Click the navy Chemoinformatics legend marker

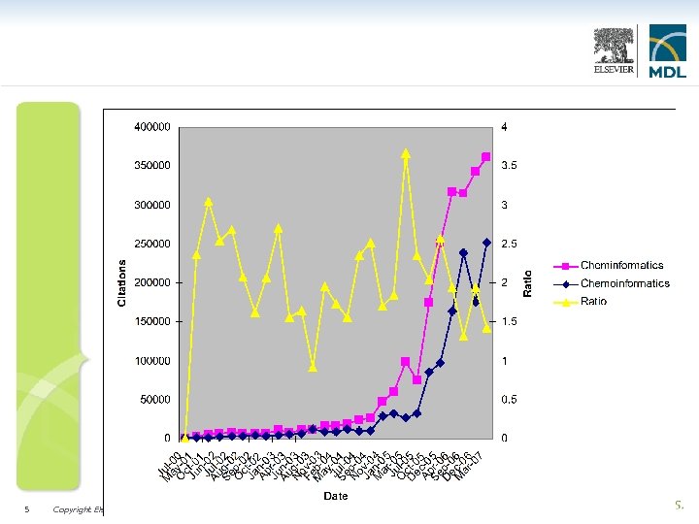[x=565, y=284]
